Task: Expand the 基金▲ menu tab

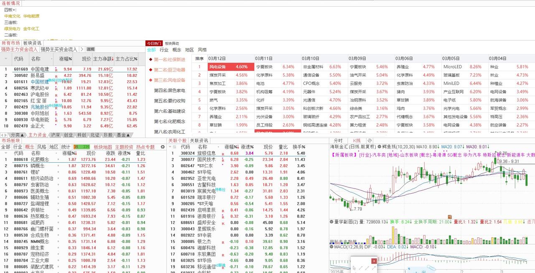Action: [123, 135]
